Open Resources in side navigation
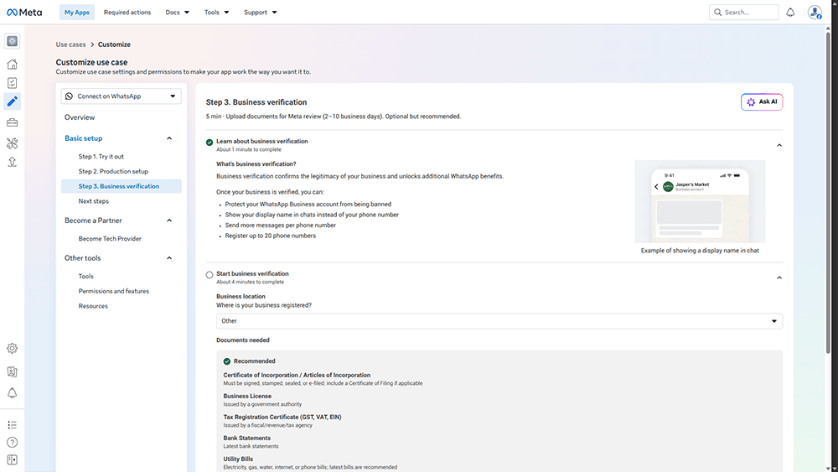The width and height of the screenshot is (838, 472). click(x=93, y=306)
